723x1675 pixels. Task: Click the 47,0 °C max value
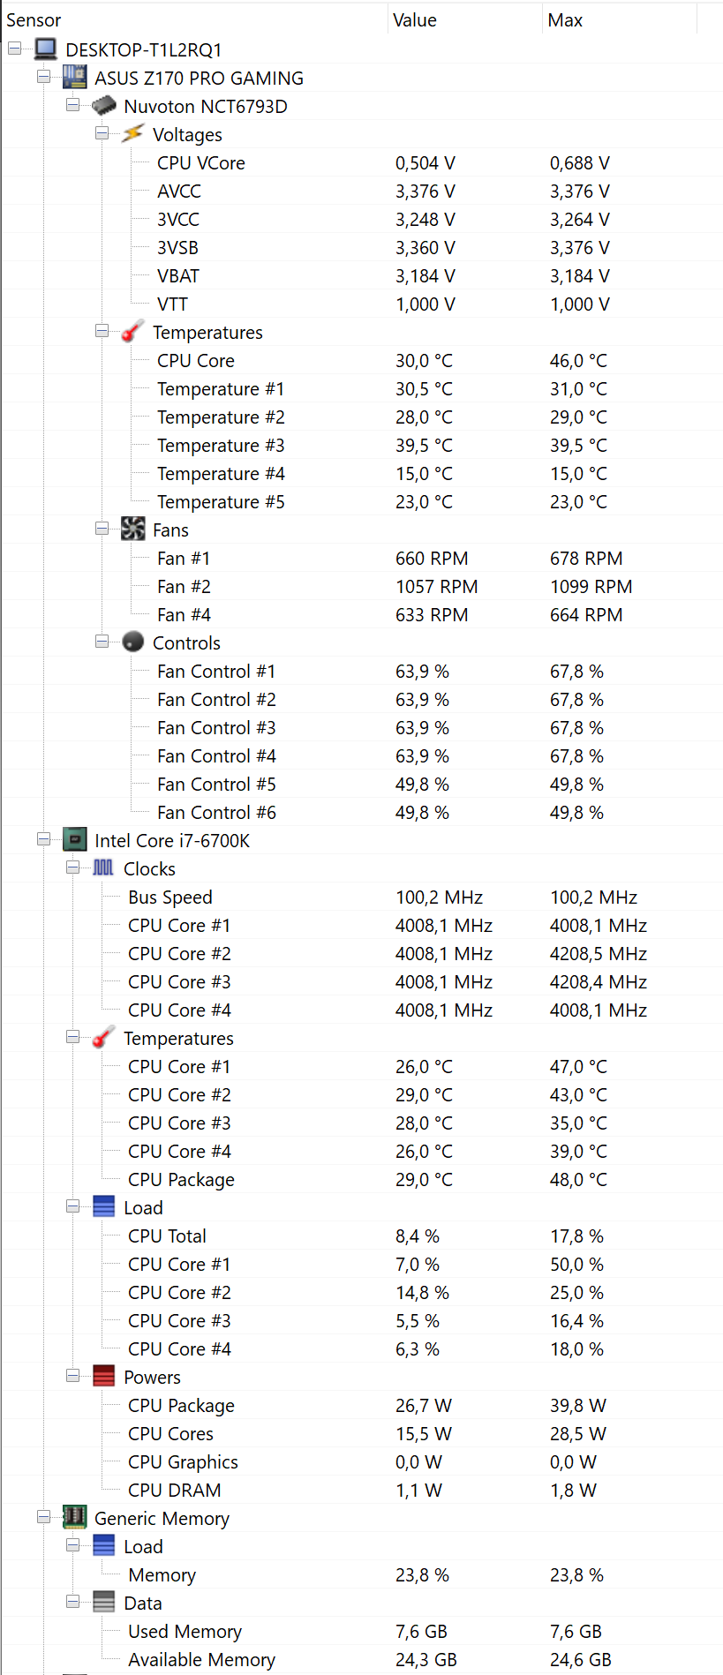point(578,1066)
